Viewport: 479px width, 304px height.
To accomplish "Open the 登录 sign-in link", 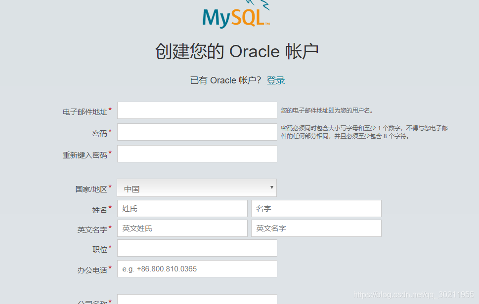I will pos(275,80).
